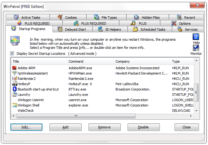Open the Scheduled Tasks tab
The image size is (208, 145).
click(150, 29)
